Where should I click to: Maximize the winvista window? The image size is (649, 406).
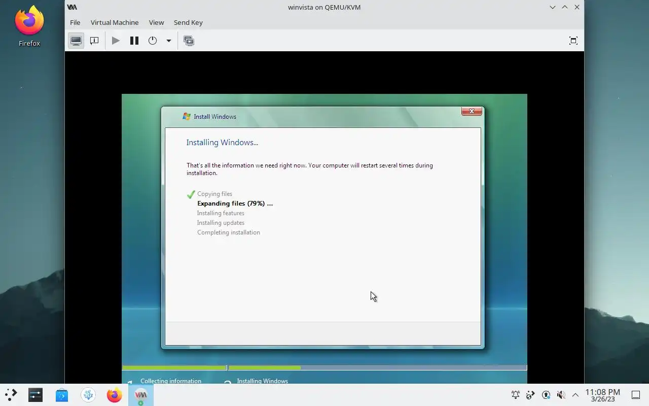(565, 7)
